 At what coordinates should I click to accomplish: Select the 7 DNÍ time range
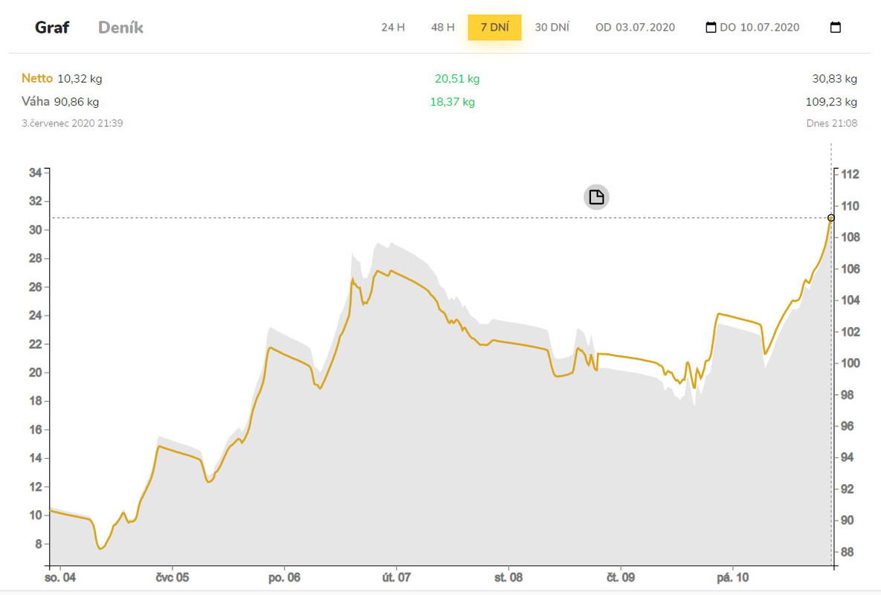494,28
